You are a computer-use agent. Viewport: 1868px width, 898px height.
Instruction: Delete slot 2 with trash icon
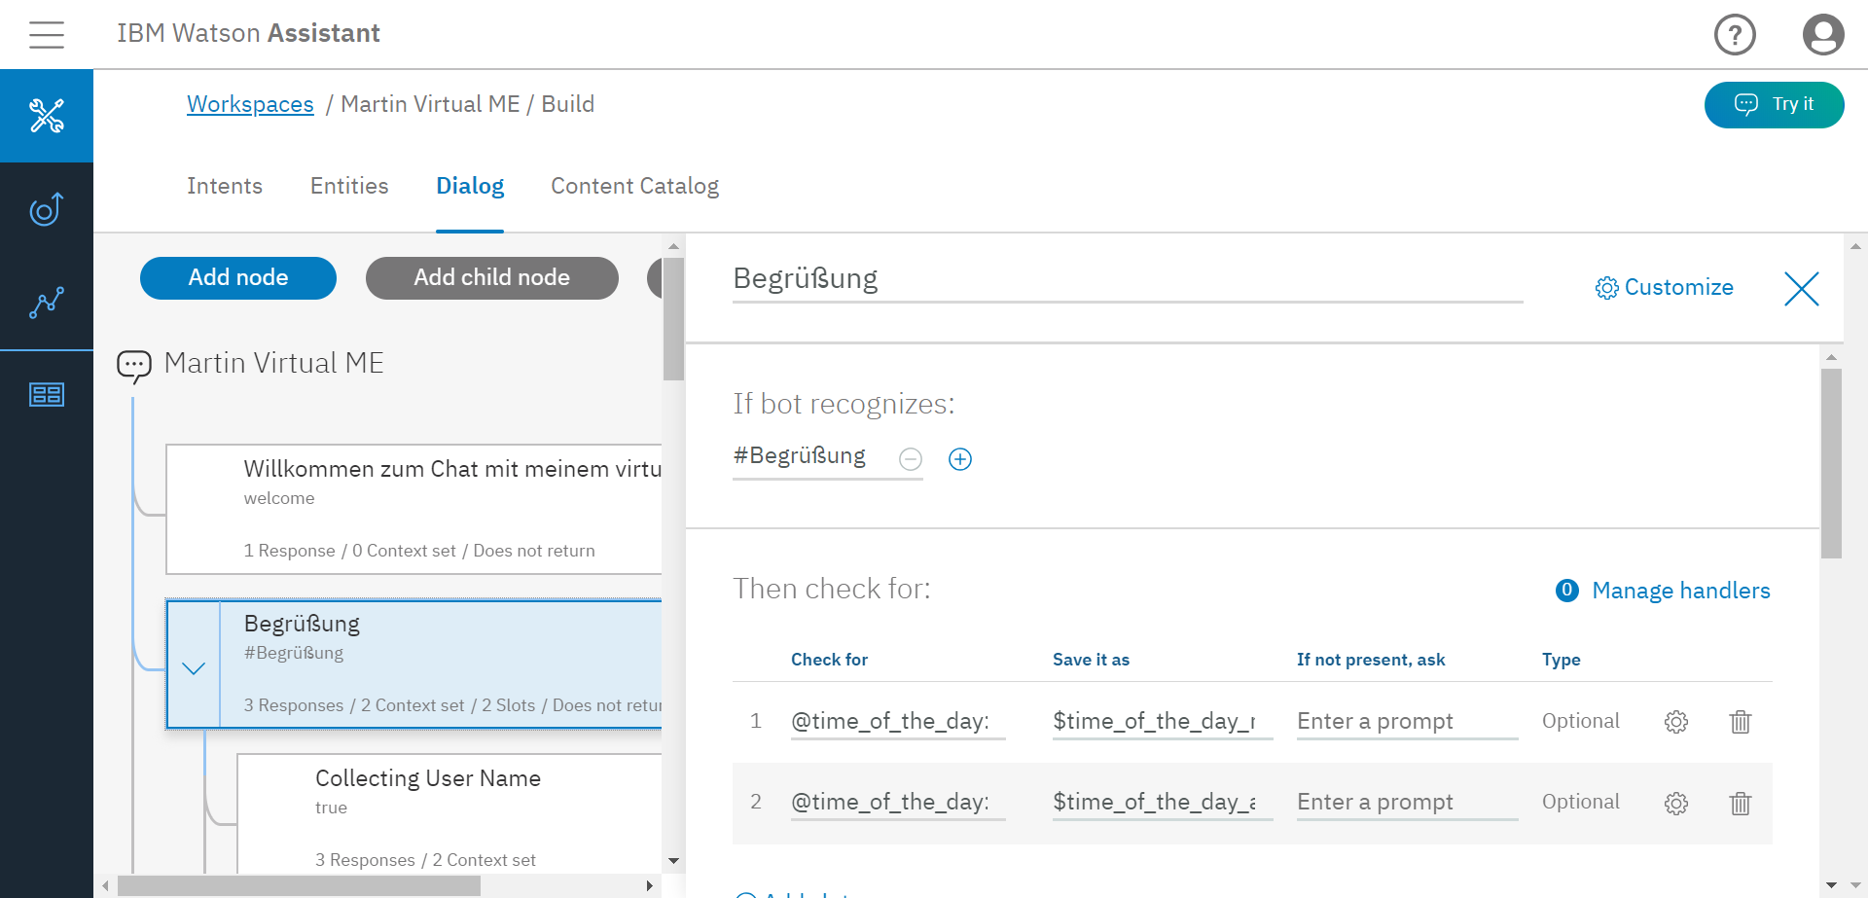click(1741, 804)
